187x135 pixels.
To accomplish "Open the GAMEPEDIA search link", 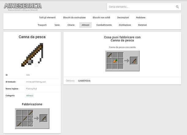I will pos(84,81).
